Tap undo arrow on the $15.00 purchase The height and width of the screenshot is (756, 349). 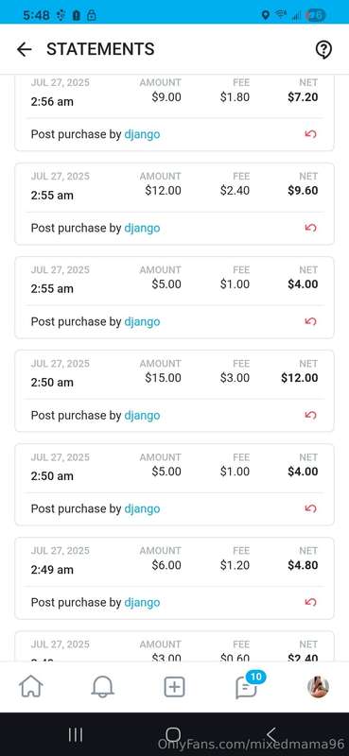(x=311, y=415)
